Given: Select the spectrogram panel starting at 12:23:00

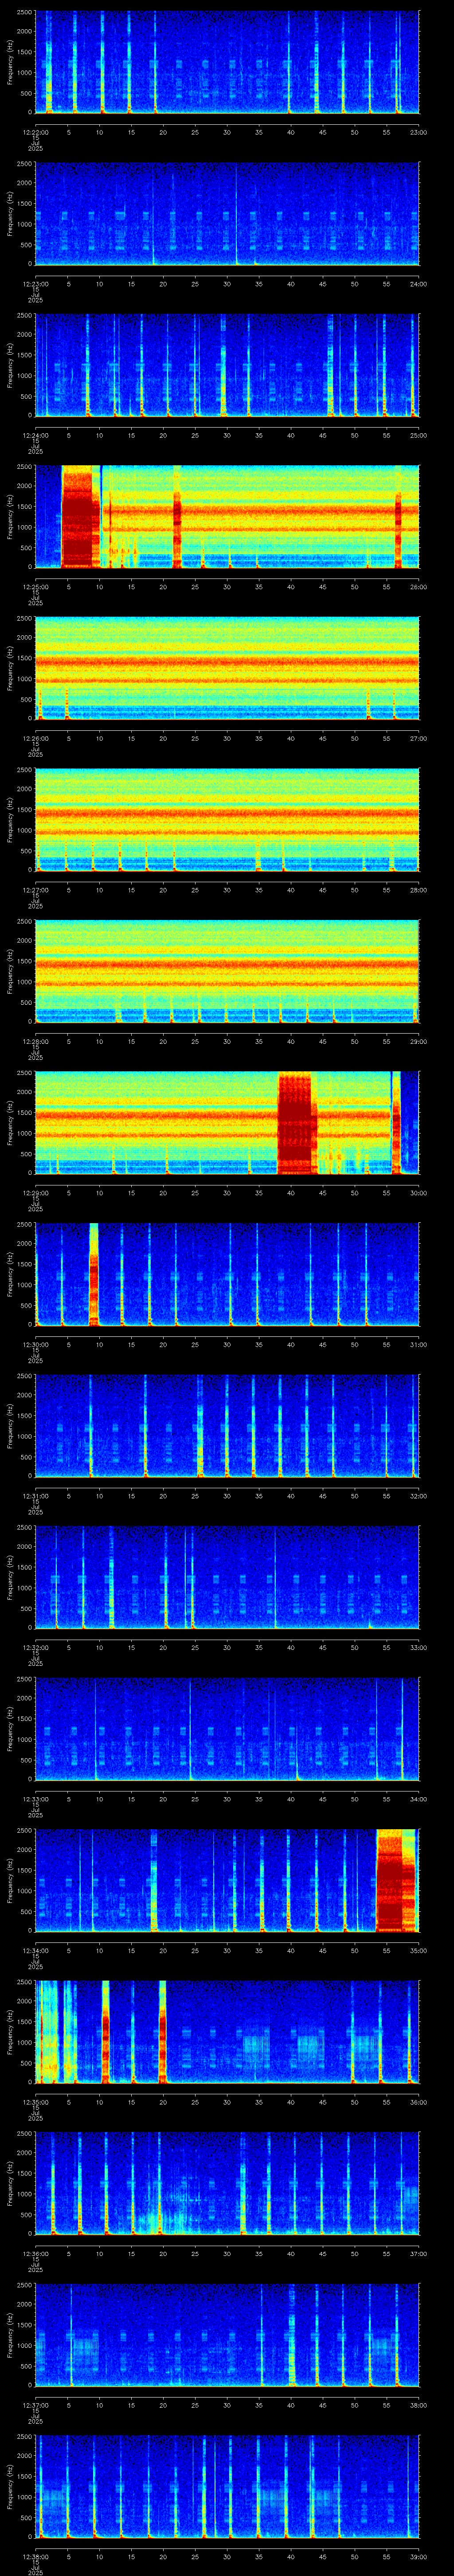Looking at the screenshot, I should (x=227, y=214).
